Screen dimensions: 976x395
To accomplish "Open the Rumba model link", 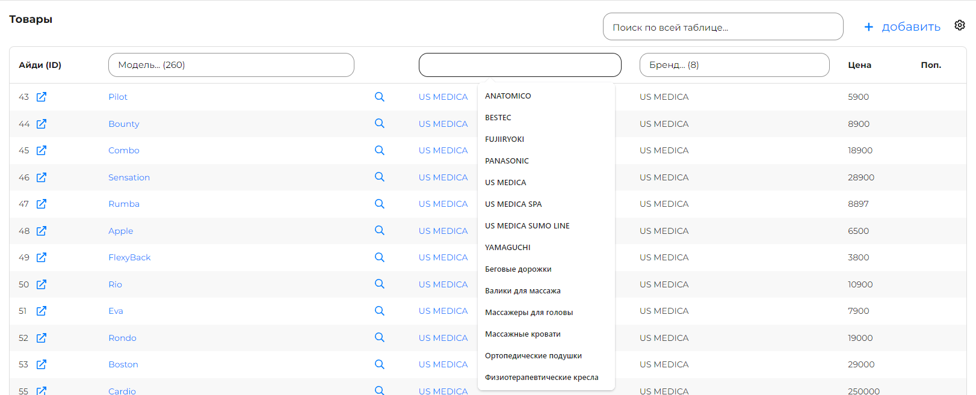I will 124,204.
